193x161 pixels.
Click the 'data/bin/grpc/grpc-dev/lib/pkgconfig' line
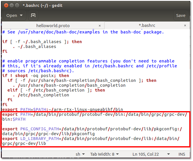pyautogui.click(x=48, y=134)
